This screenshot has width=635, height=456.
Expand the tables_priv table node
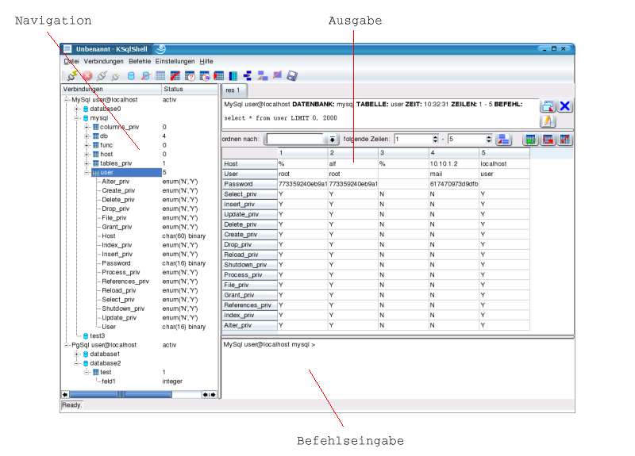pyautogui.click(x=87, y=163)
